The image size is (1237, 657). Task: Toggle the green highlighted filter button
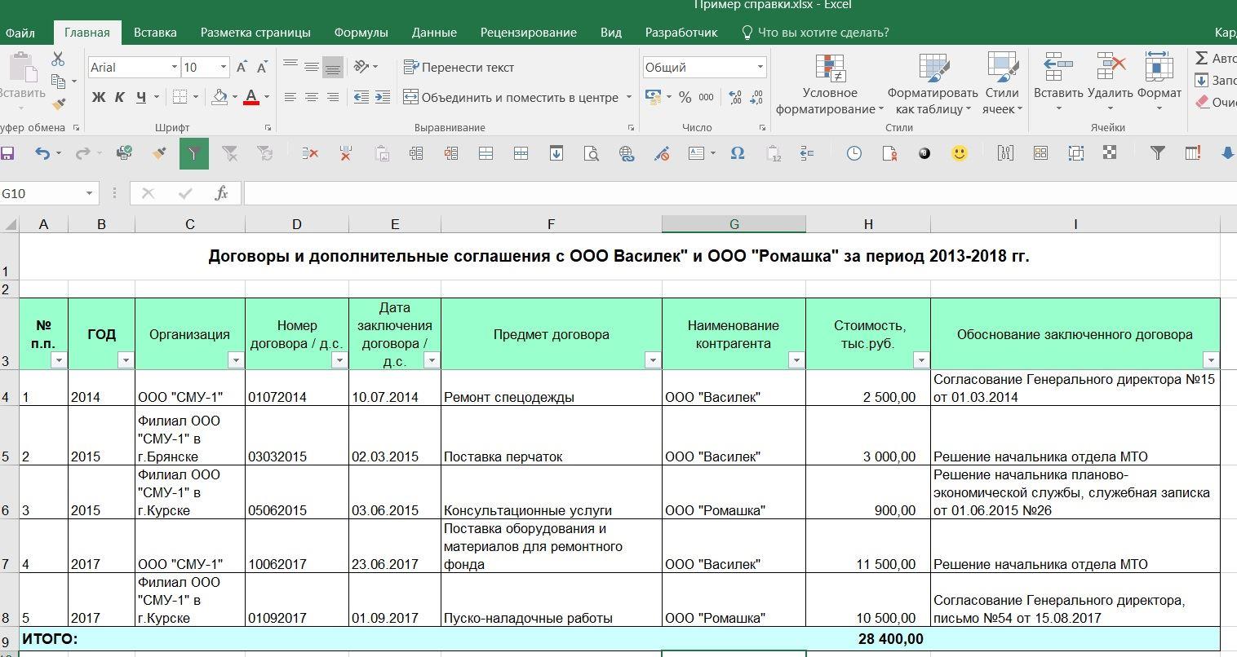(x=194, y=152)
